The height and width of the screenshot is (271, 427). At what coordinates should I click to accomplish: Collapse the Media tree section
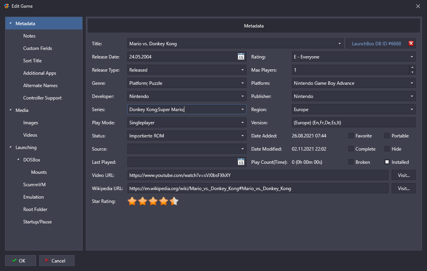pos(10,110)
